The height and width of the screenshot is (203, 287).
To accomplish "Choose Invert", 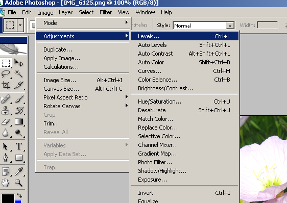I will (x=184, y=193).
